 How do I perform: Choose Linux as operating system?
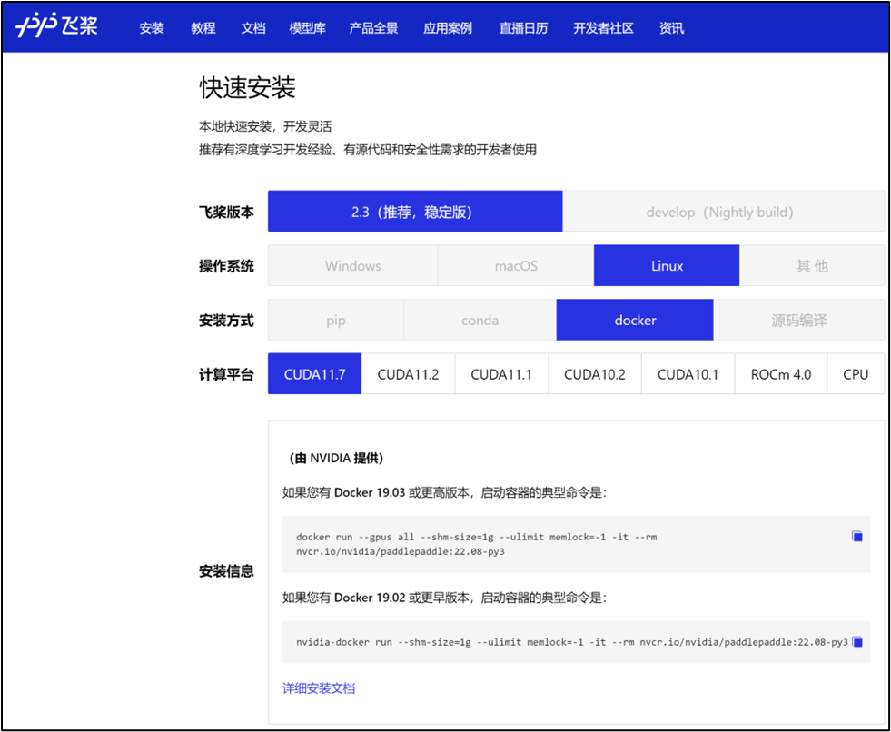[667, 265]
